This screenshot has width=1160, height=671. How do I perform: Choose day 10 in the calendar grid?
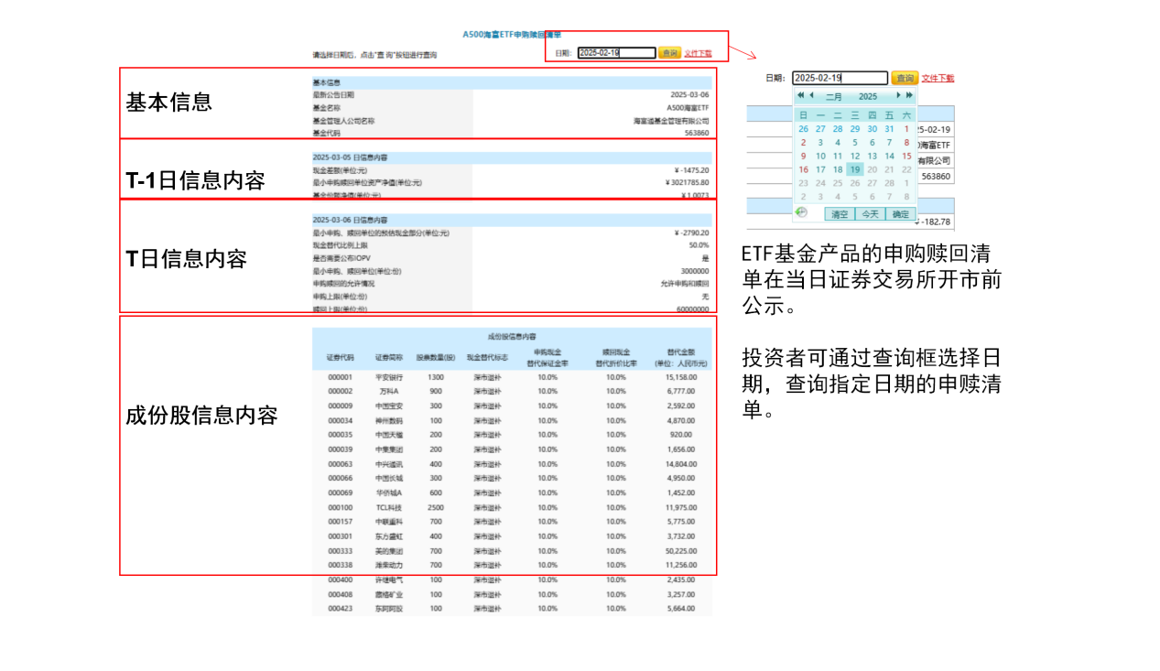pos(820,156)
